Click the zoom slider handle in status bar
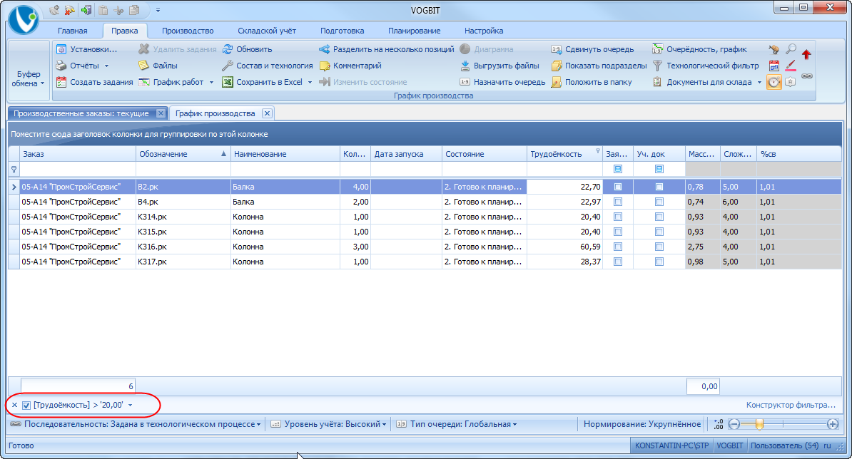This screenshot has width=852, height=459. coord(759,425)
